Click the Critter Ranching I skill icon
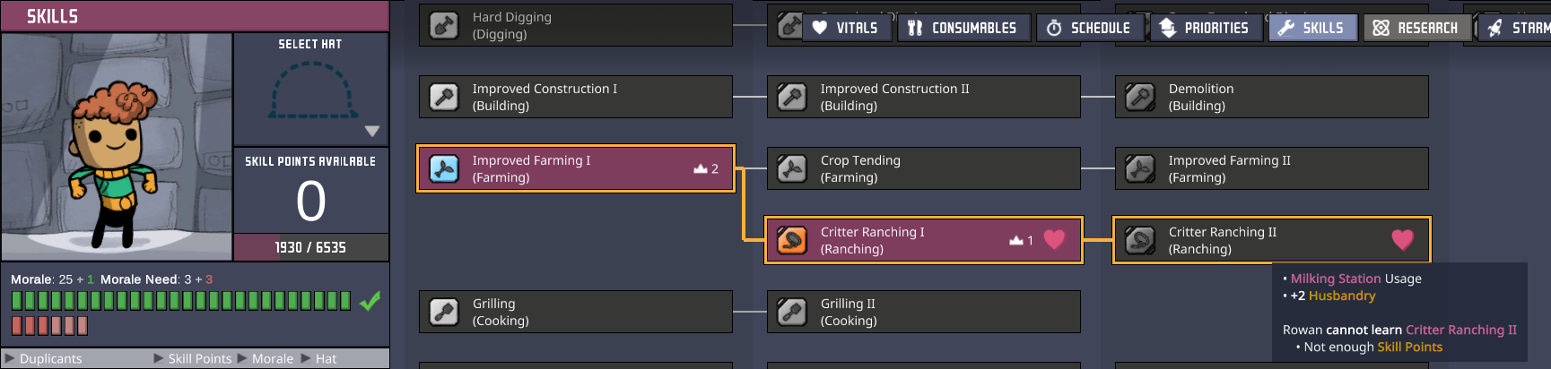Image resolution: width=1551 pixels, height=369 pixels. pyautogui.click(x=792, y=240)
